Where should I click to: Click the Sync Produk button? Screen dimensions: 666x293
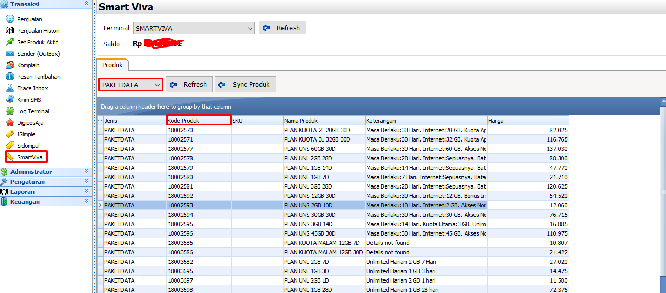tap(245, 85)
